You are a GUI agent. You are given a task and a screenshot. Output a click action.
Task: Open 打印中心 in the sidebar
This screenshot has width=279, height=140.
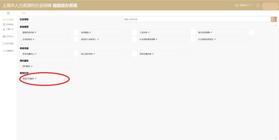click(8, 36)
